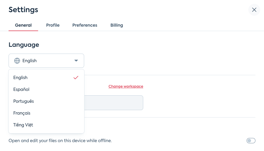This screenshot has width=264, height=151.
Task: Go to the Billing tab
Action: click(117, 25)
